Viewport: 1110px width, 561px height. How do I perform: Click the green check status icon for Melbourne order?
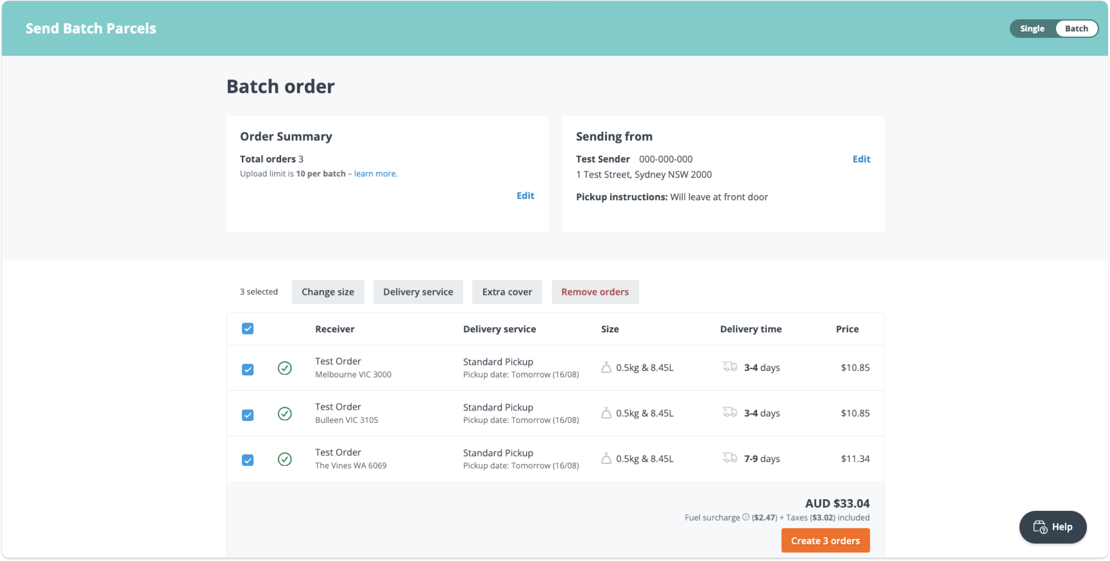[x=284, y=368]
